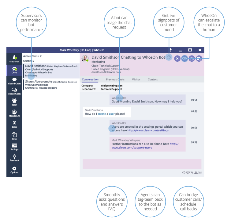The image size is (231, 224).
Task: Go to the Team section
Action: 14,102
